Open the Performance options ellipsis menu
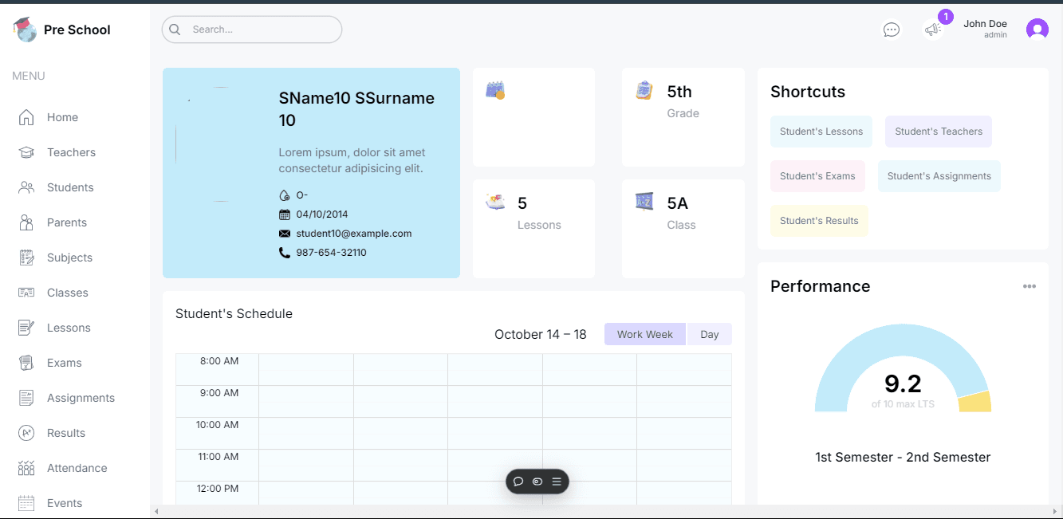The image size is (1063, 519). click(1030, 285)
